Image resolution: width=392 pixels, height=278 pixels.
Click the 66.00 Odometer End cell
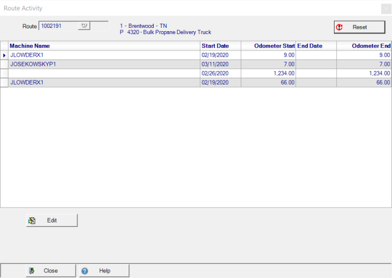tap(364, 82)
